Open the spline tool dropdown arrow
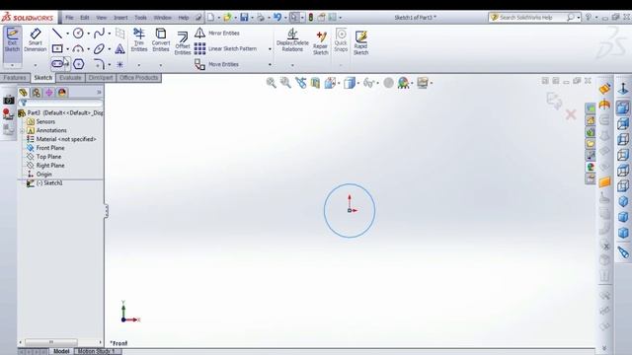This screenshot has width=632, height=355. coord(110,34)
